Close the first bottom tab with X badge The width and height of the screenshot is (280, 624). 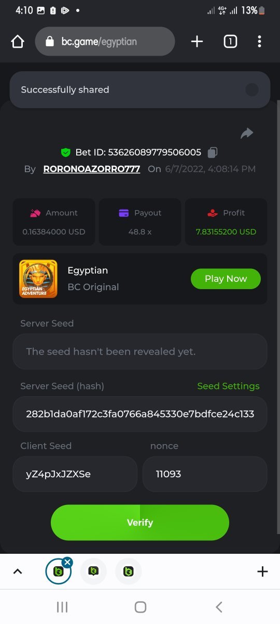click(67, 562)
